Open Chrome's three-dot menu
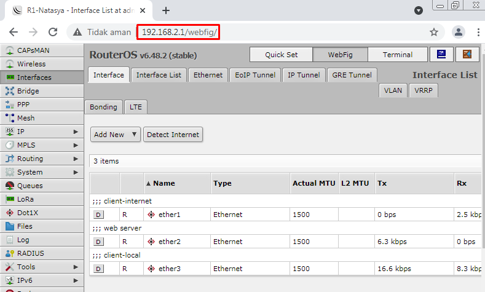This screenshot has height=292, width=485. pyautogui.click(x=478, y=32)
